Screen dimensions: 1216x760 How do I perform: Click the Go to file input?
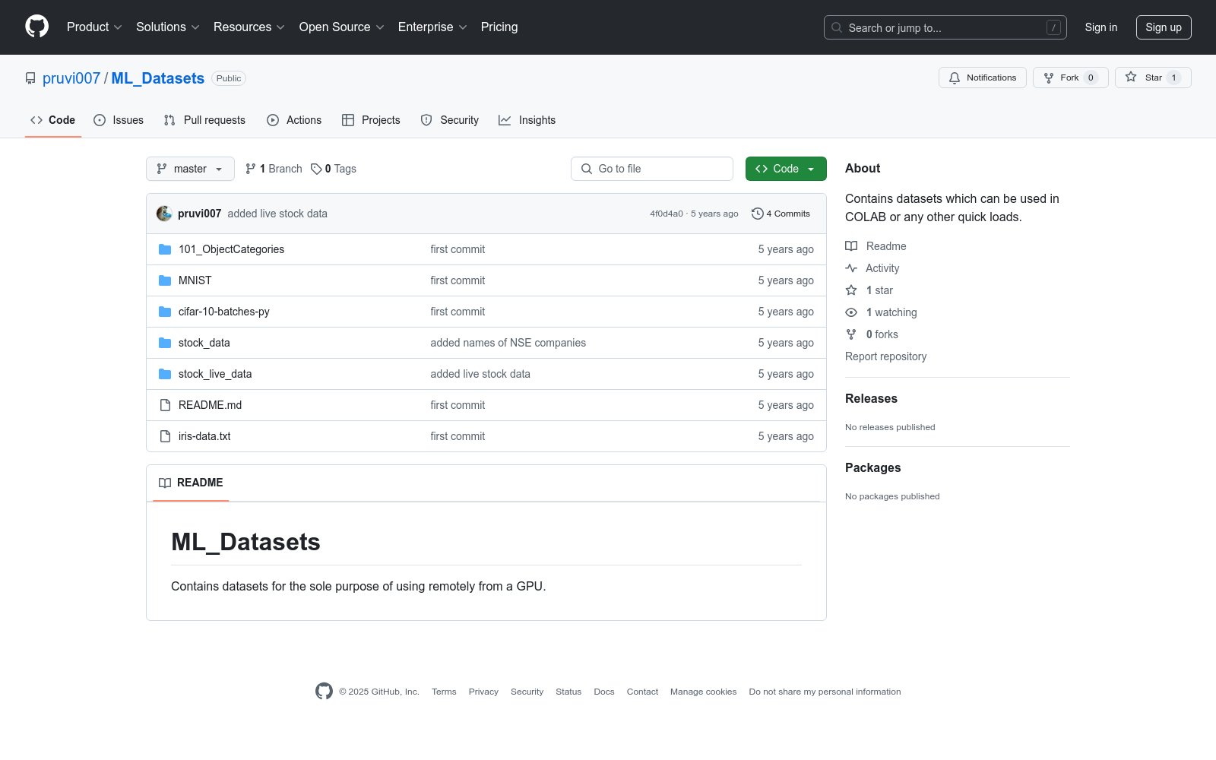click(x=652, y=169)
